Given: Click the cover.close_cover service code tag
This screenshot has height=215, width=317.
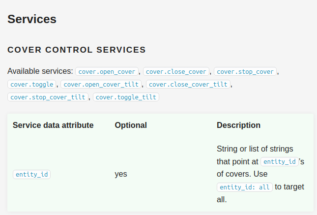Looking at the screenshot, I should tap(176, 72).
